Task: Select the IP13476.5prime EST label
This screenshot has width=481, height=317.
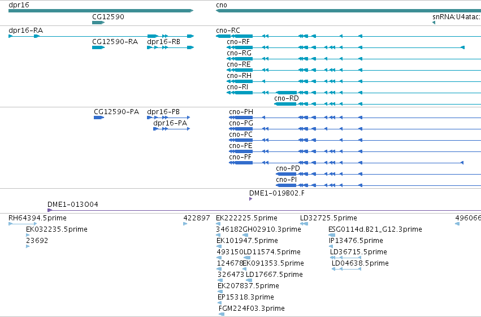Action: point(356,241)
